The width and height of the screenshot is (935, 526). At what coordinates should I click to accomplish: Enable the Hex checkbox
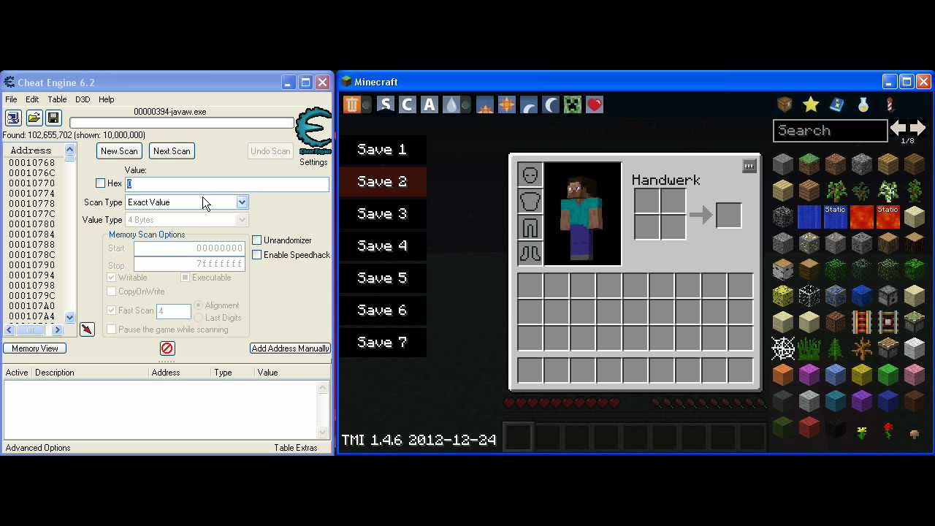pos(101,183)
